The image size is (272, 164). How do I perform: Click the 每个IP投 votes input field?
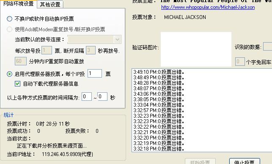coord(95,73)
